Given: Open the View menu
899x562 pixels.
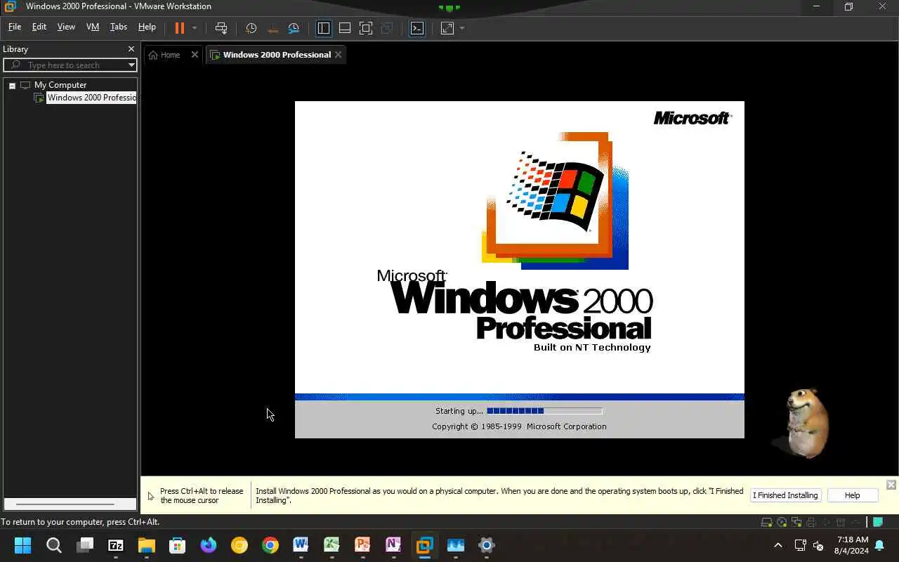Looking at the screenshot, I should 66,27.
